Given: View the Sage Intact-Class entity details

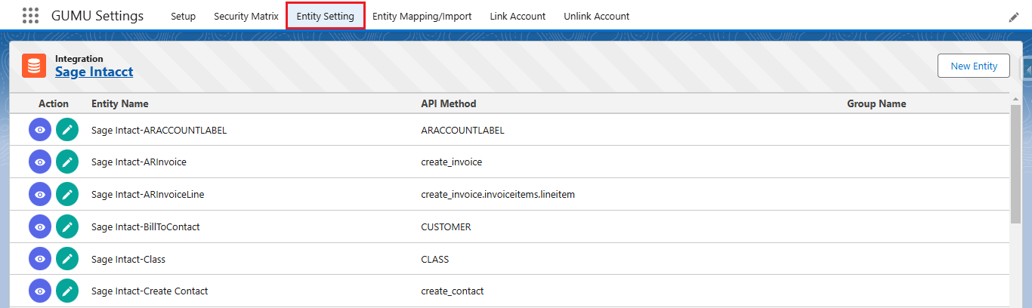Looking at the screenshot, I should tap(40, 259).
